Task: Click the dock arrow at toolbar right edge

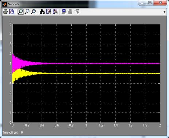Action: click(x=164, y=12)
